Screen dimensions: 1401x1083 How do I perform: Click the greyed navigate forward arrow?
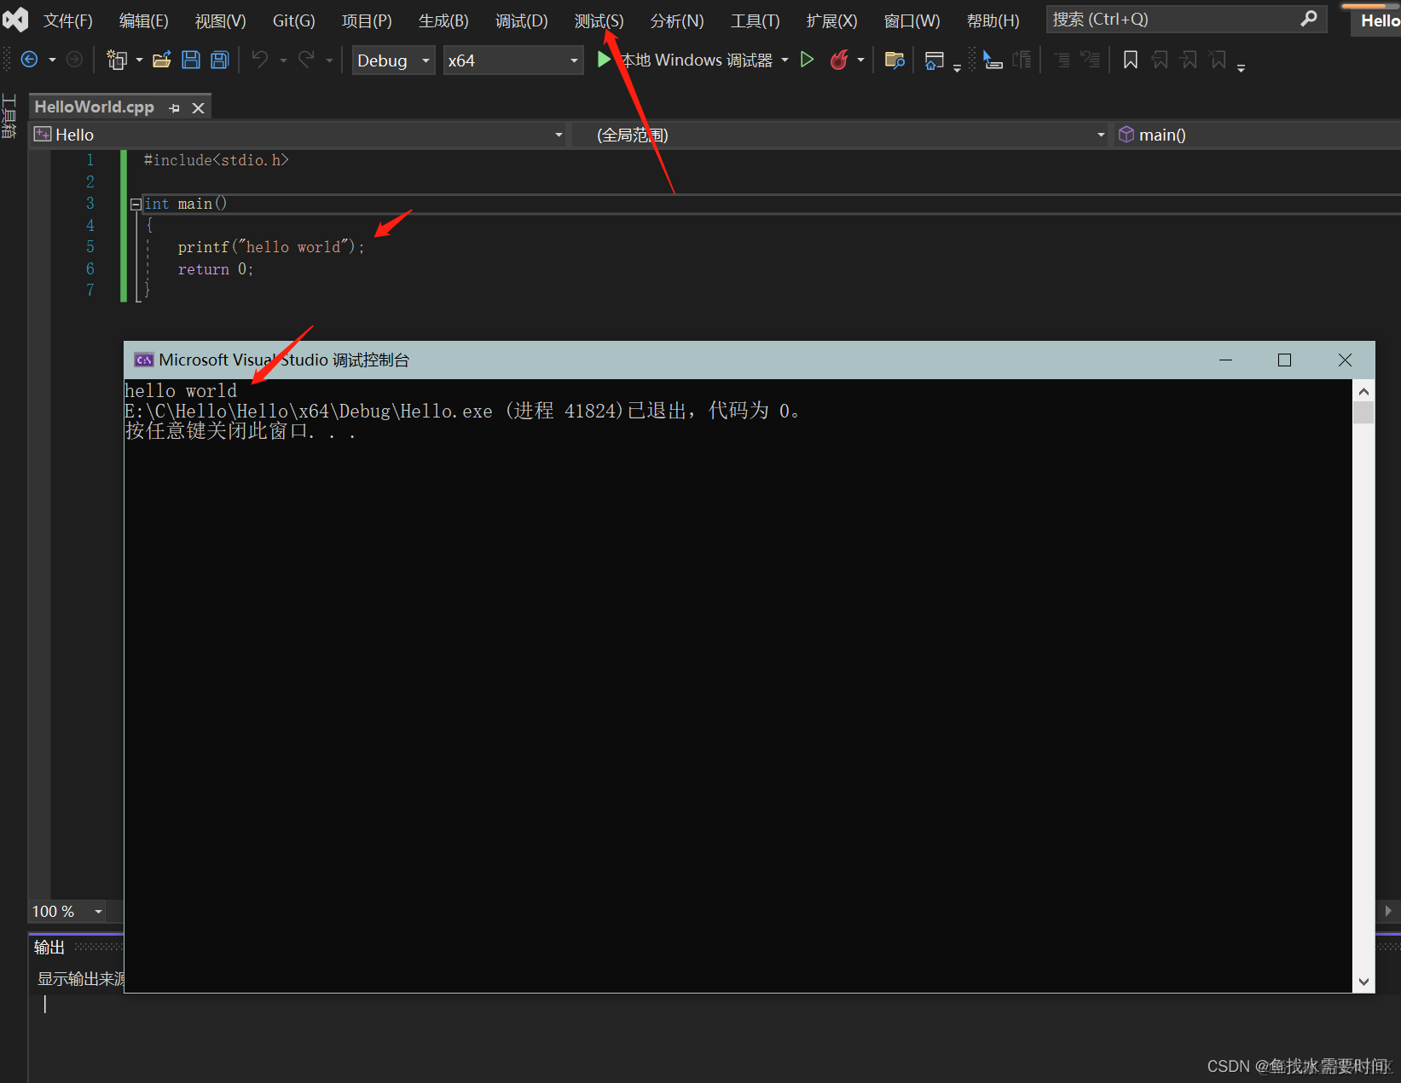pos(75,60)
